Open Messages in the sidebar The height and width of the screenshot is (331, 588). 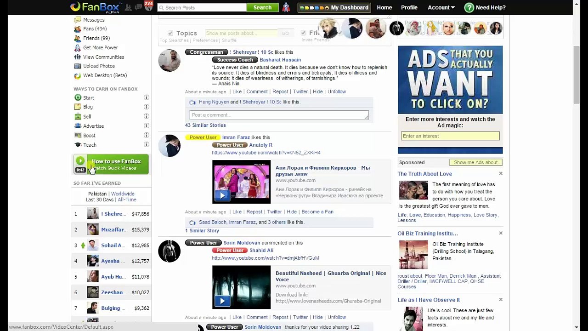94,20
